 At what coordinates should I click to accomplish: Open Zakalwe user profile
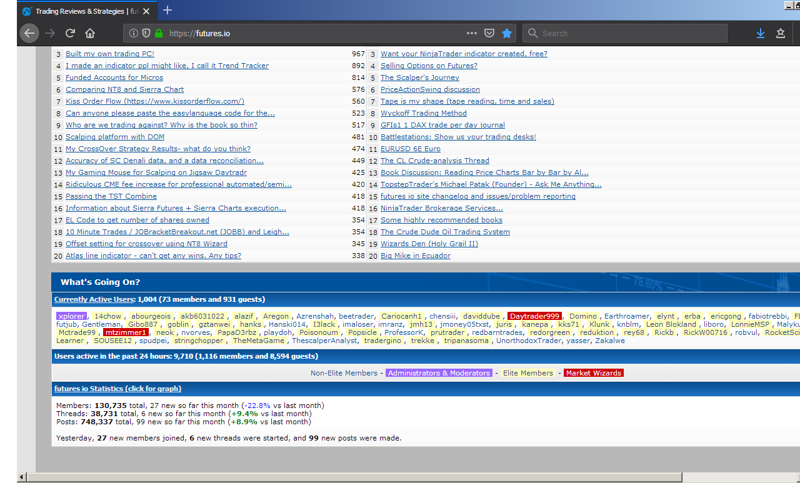pos(610,341)
